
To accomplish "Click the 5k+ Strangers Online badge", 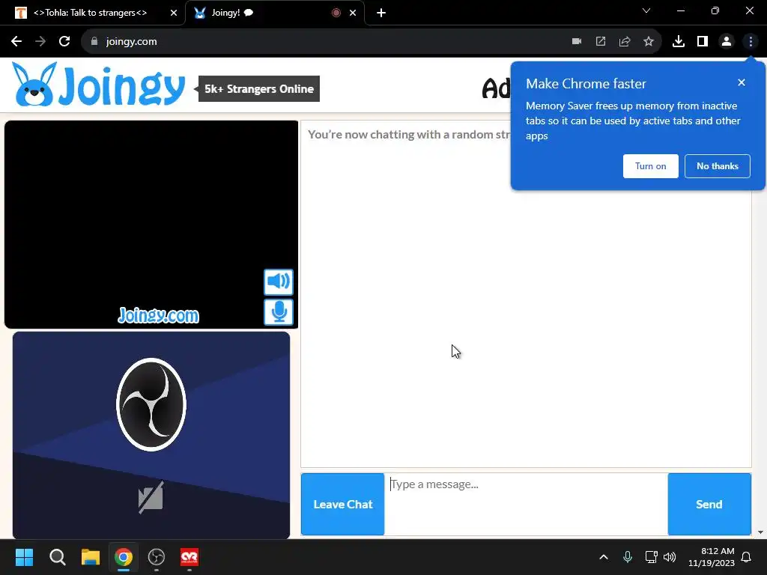I will [258, 89].
